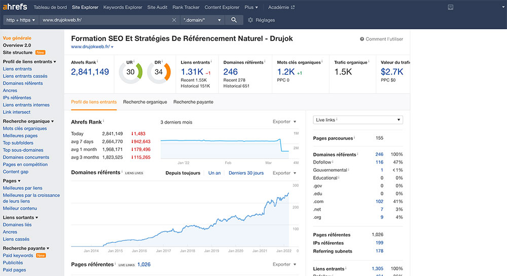Click the 246 Domaines référents value
This screenshot has height=276, width=507.
231,72
